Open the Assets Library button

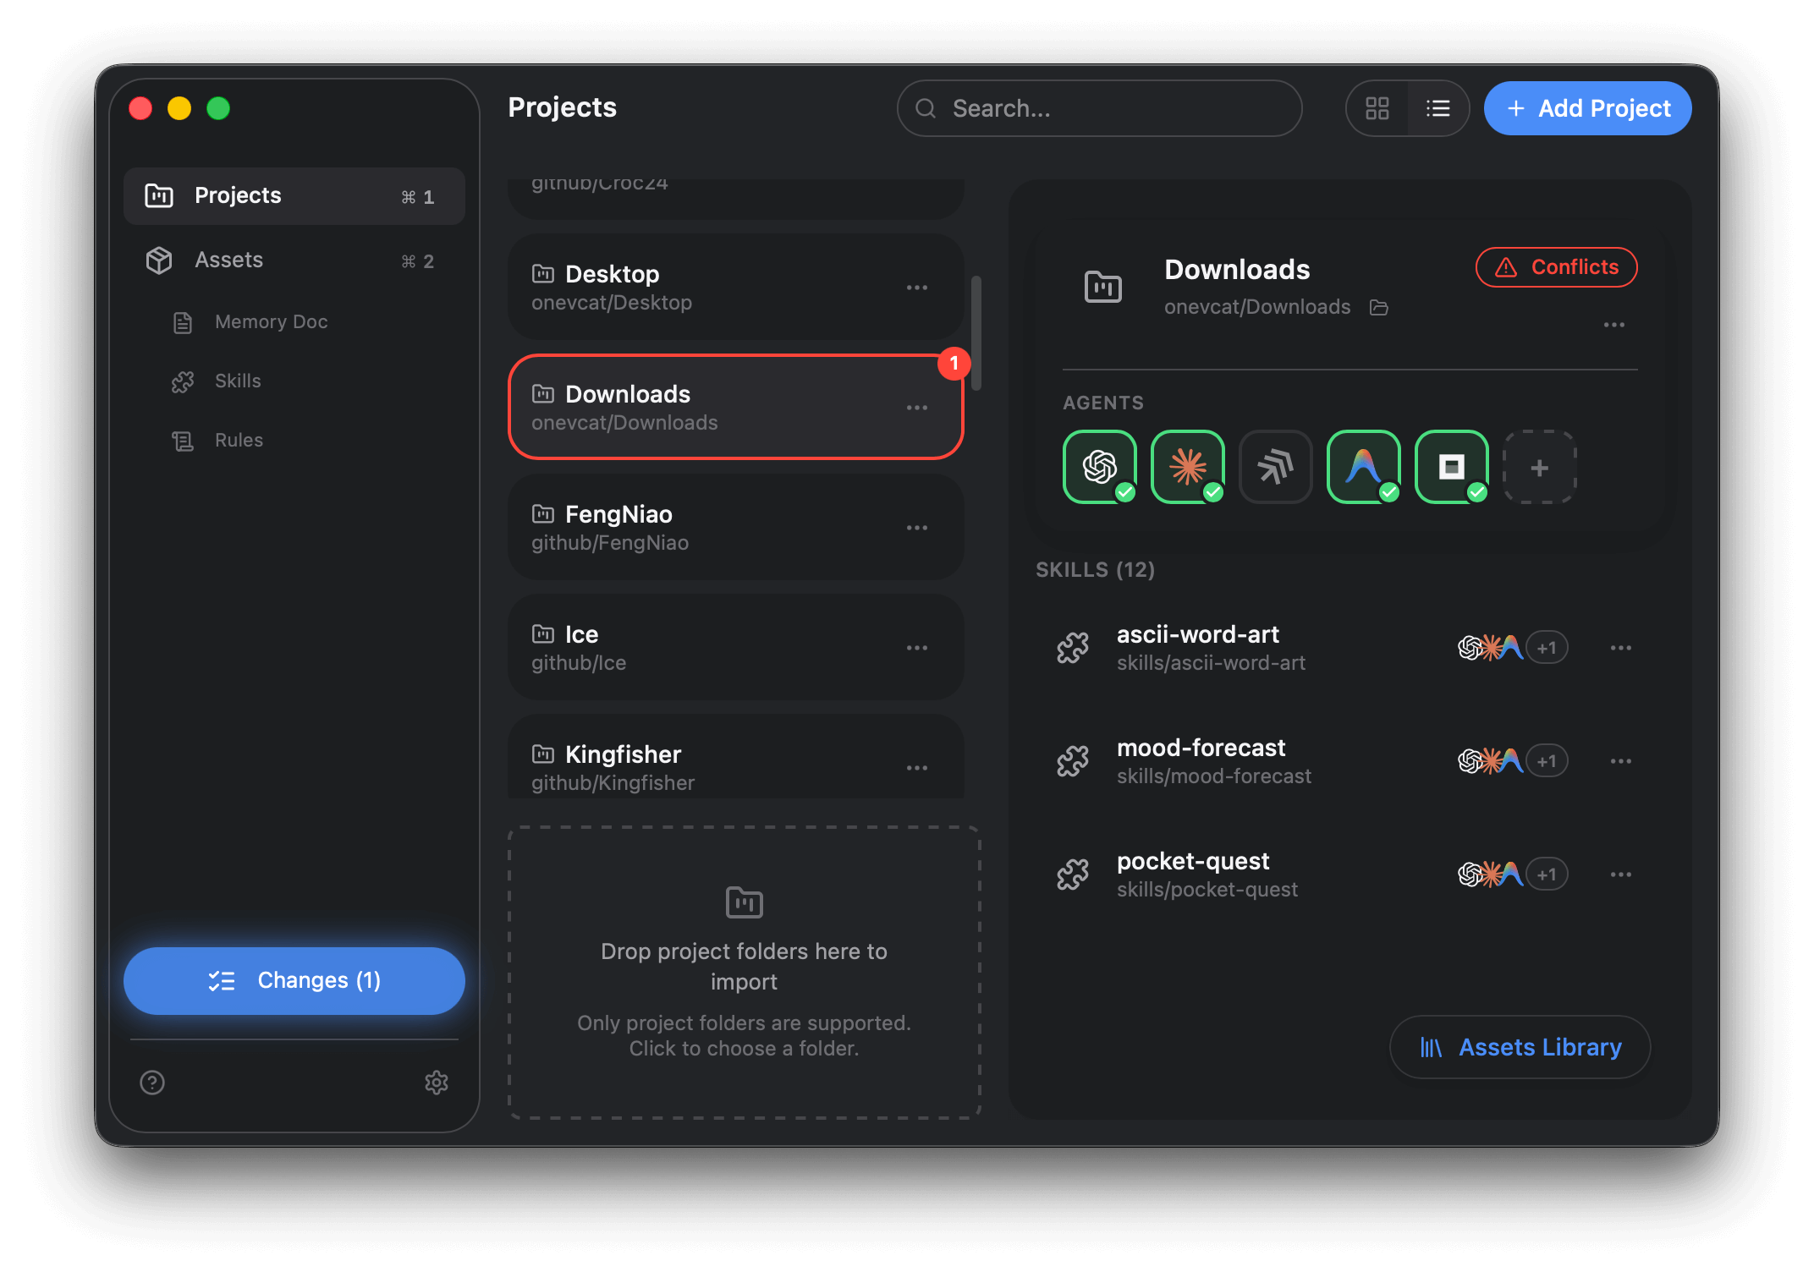coord(1520,1047)
